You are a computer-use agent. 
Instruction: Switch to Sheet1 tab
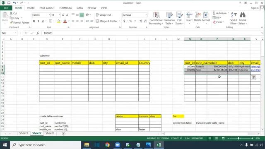(x=24, y=133)
